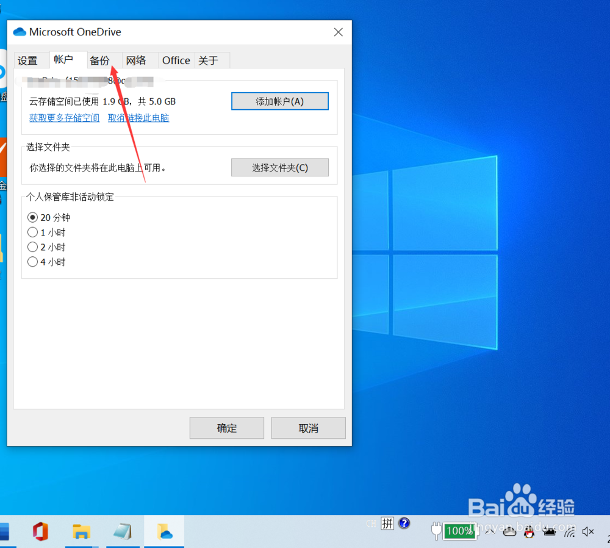Click the 取消链接此电脑 link
The image size is (610, 548).
[138, 118]
